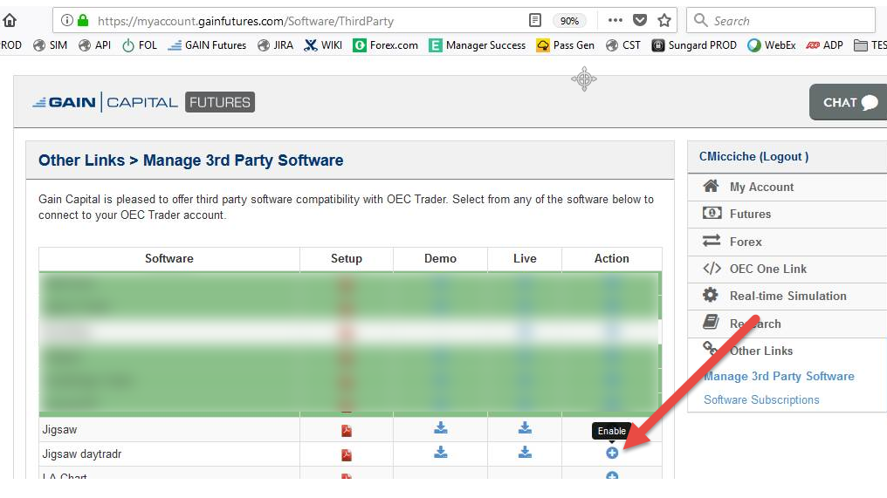Image resolution: width=887 pixels, height=498 pixels.
Task: Open API bookmark
Action: pyautogui.click(x=94, y=45)
